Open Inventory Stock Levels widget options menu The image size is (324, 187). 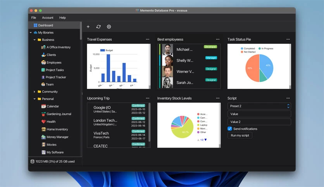218,98
